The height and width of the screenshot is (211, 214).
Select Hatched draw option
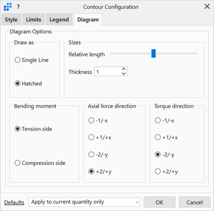click(x=17, y=83)
